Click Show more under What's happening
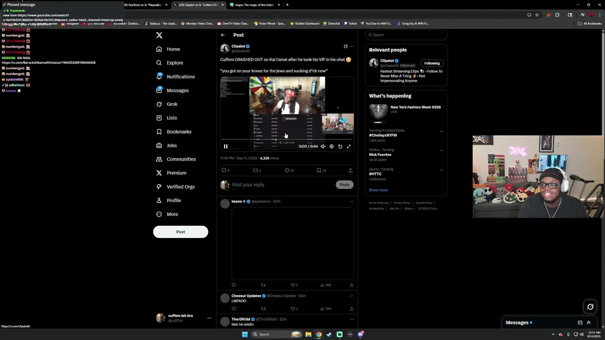Screen dimensions: 605x340 tap(378, 190)
